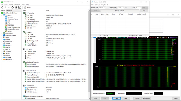The width and height of the screenshot is (181, 101).
Task: Switch to the Favorites tab
Action: (9, 10)
